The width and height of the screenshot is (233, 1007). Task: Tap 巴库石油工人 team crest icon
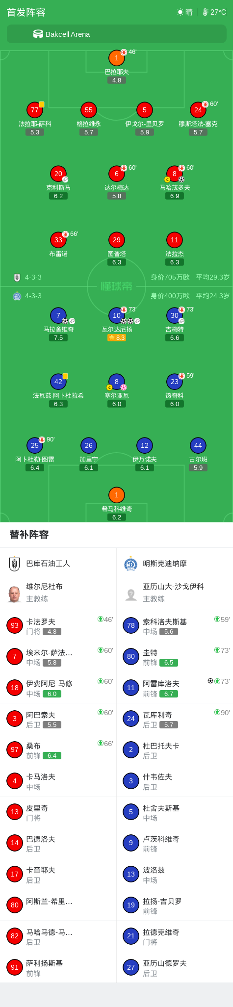[x=14, y=564]
